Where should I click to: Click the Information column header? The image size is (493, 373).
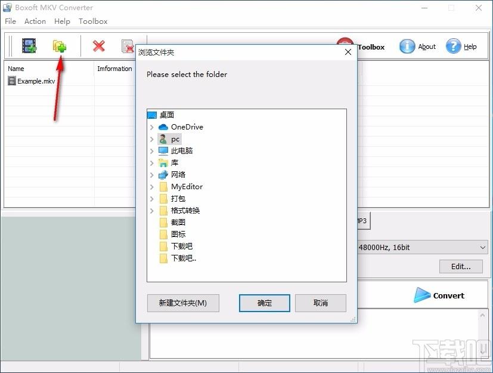click(115, 69)
